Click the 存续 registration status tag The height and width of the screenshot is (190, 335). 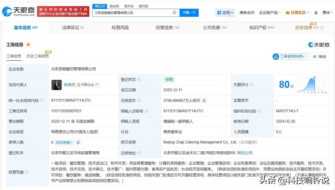click(x=169, y=79)
